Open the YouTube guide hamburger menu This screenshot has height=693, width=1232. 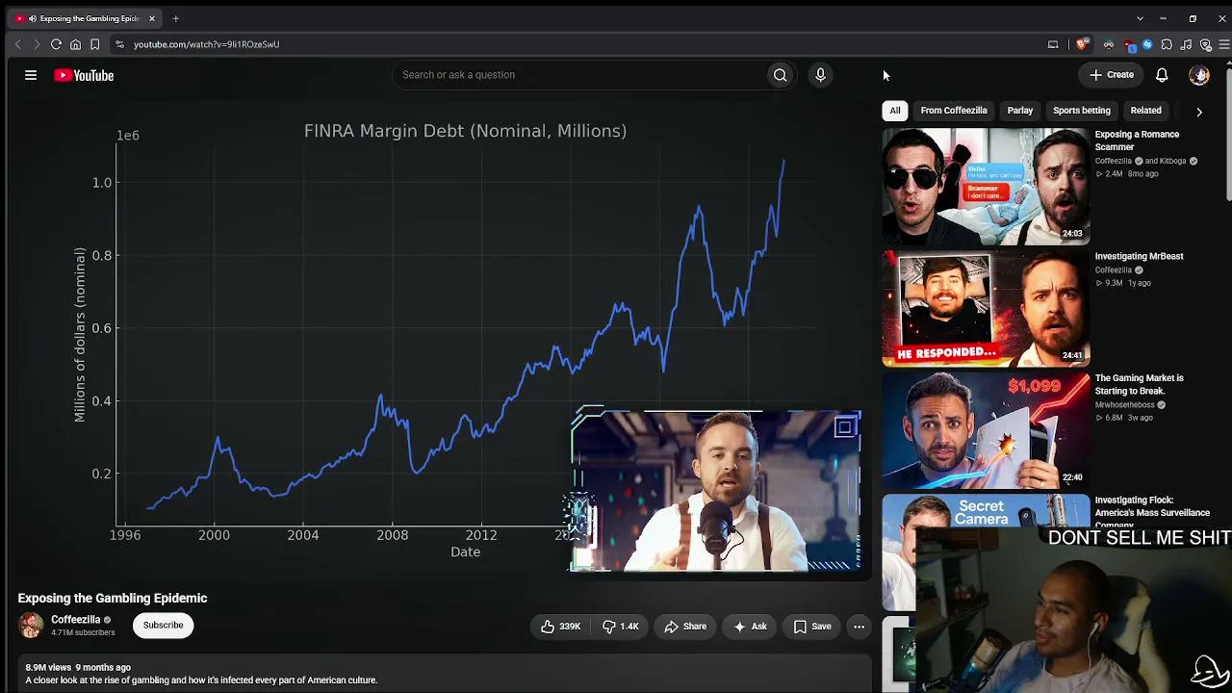pos(31,75)
